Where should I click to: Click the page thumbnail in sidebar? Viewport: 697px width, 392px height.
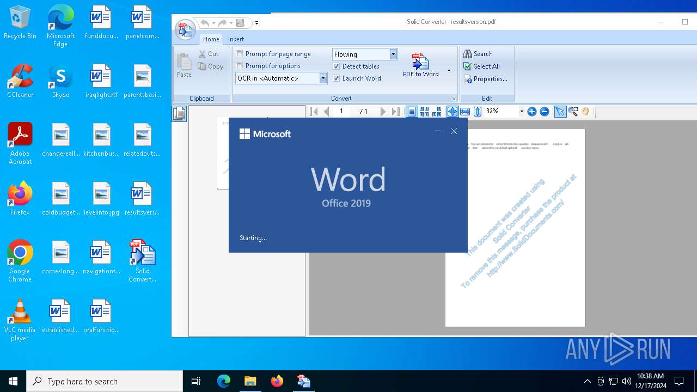pyautogui.click(x=223, y=153)
